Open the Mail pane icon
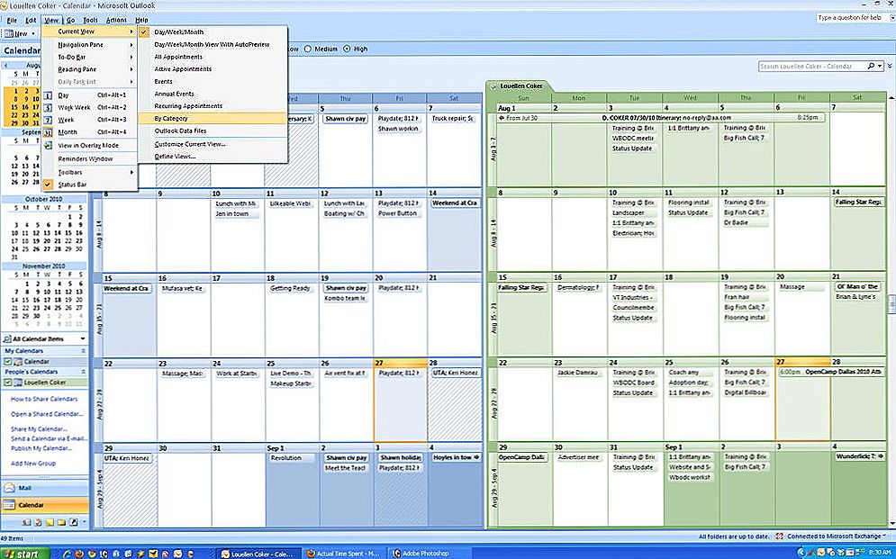This screenshot has width=896, height=559. coord(10,488)
